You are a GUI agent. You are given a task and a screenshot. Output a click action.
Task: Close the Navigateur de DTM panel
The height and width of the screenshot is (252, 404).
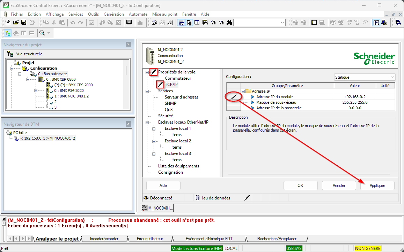coord(128,124)
